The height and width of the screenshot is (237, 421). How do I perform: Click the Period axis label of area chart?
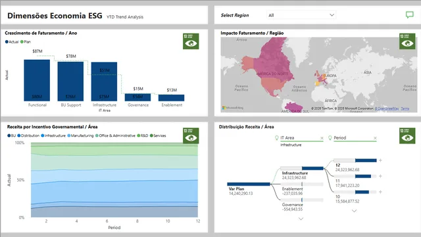114,228
